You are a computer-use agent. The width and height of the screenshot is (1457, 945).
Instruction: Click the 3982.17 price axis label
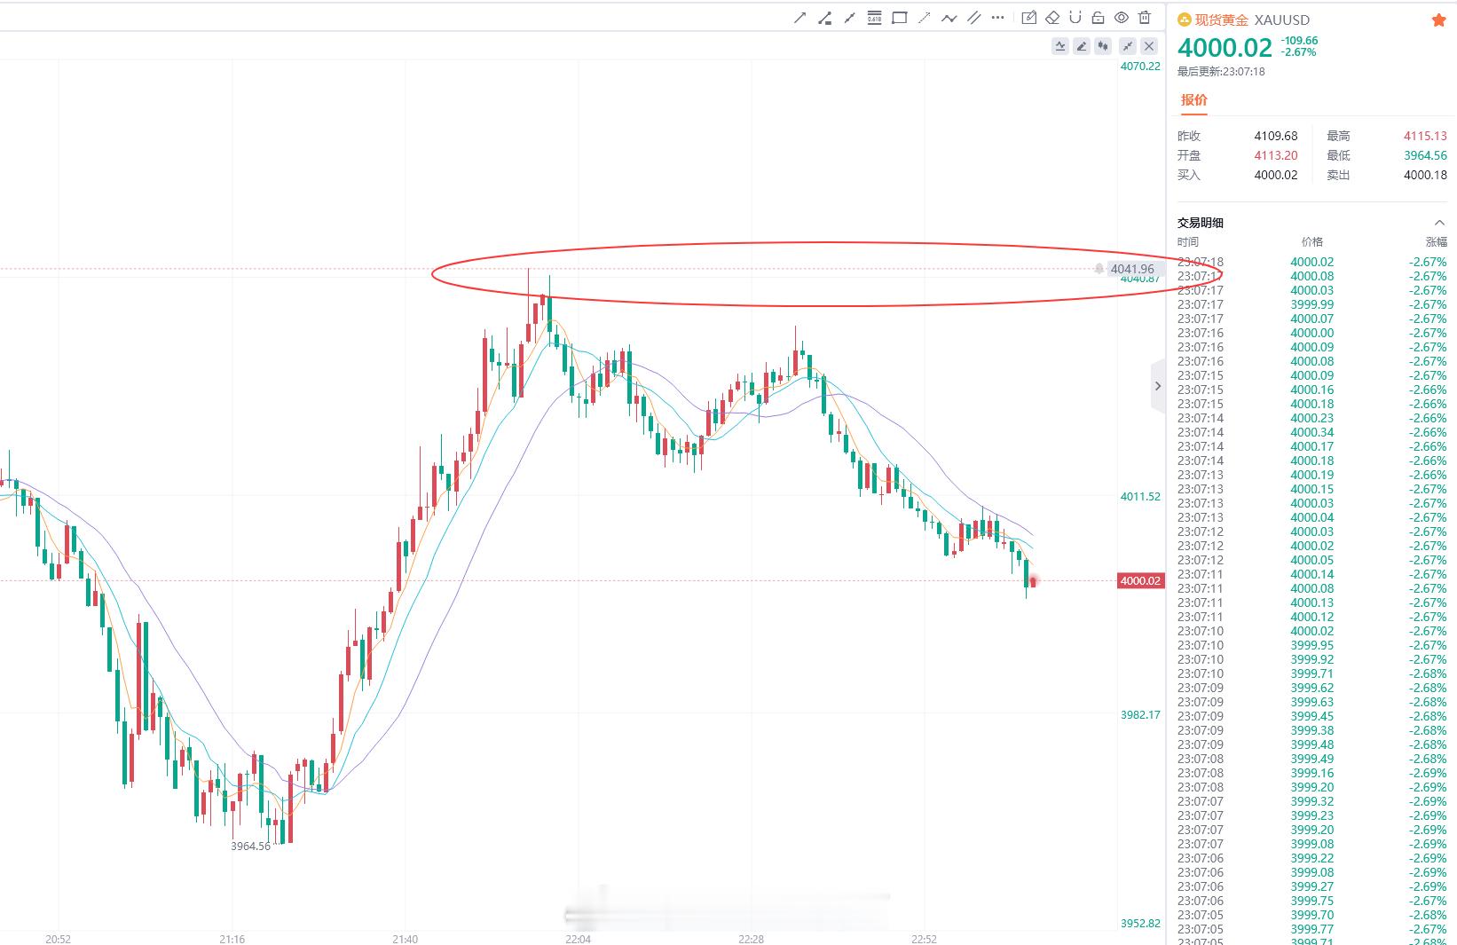1140,715
